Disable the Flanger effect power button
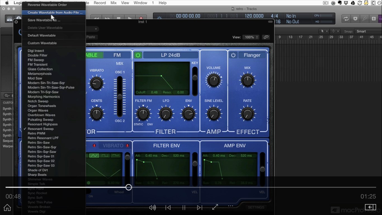The height and width of the screenshot is (215, 382). click(234, 55)
